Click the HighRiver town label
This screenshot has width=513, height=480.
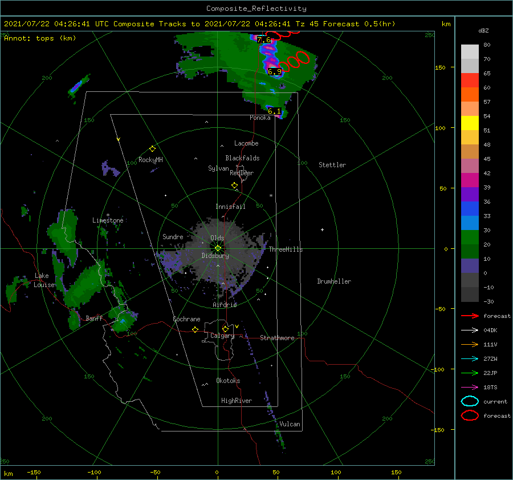[237, 401]
